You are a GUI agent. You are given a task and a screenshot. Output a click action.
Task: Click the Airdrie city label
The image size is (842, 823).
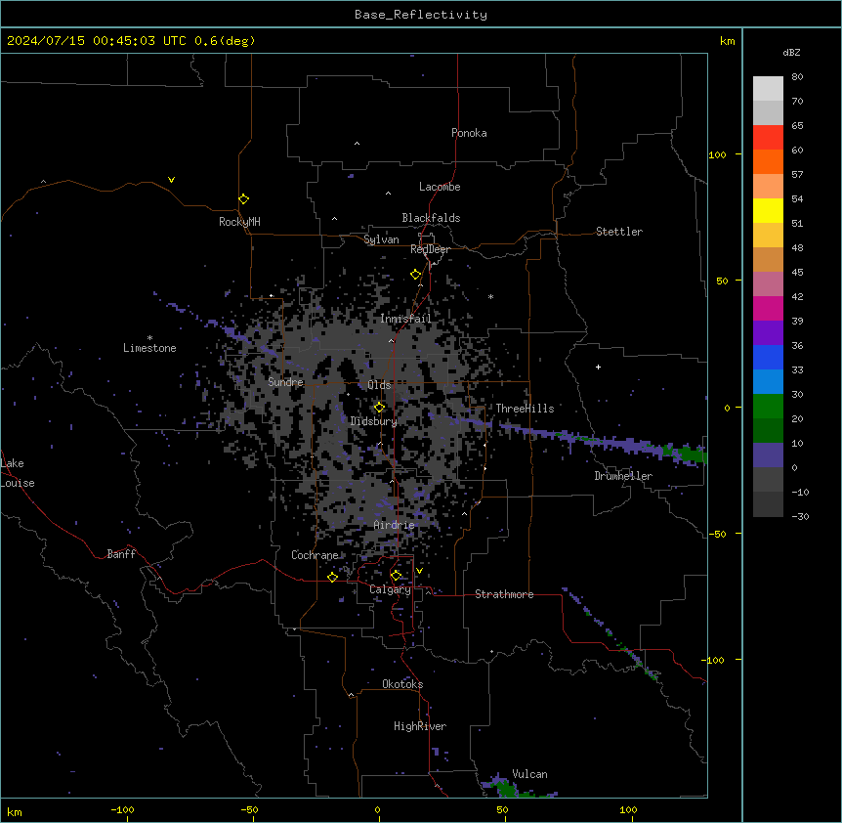(394, 525)
